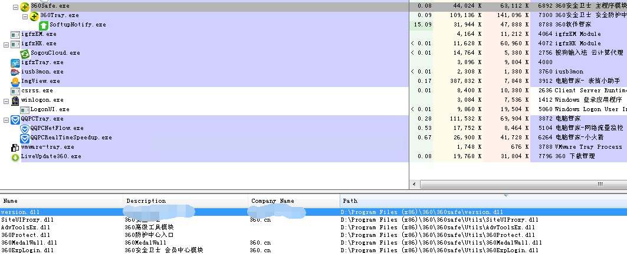Click the winlogon.exe icon
Screen dimensions: 627x254
coord(15,101)
